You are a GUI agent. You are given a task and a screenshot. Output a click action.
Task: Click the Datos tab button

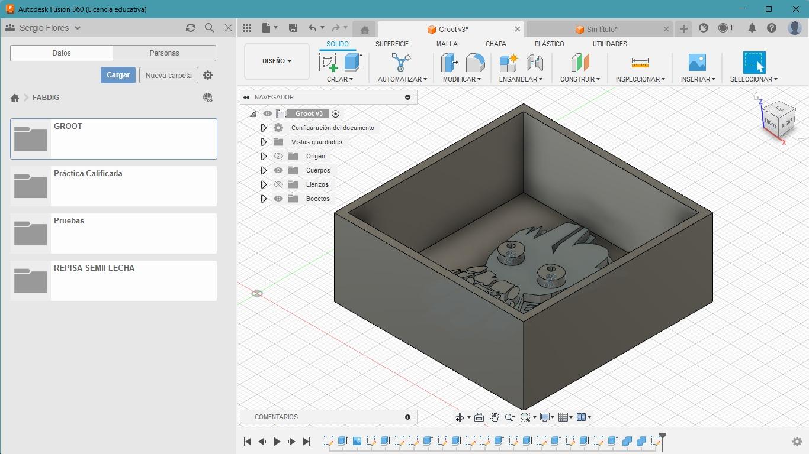pyautogui.click(x=62, y=53)
